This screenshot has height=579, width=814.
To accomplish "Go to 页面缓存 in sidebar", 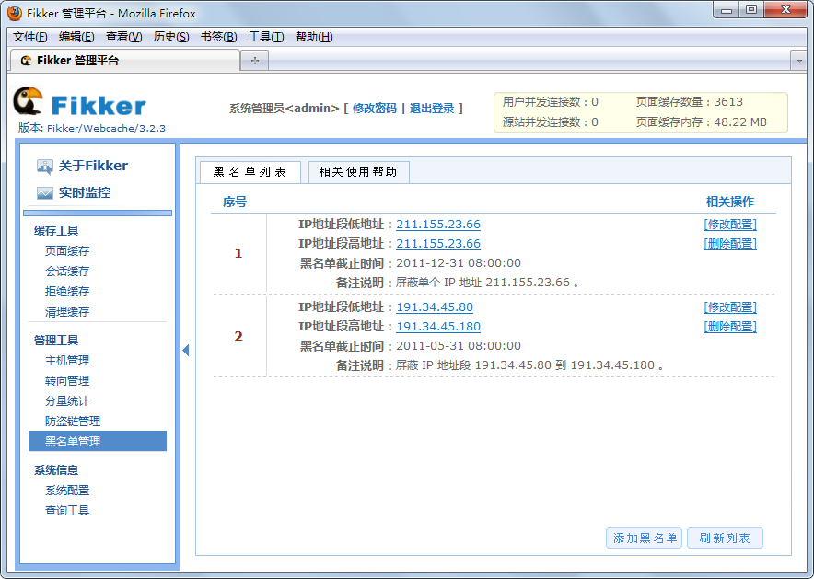I will (67, 251).
